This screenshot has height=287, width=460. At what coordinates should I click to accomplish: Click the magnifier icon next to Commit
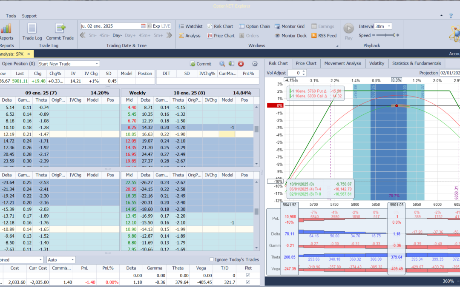click(x=222, y=64)
